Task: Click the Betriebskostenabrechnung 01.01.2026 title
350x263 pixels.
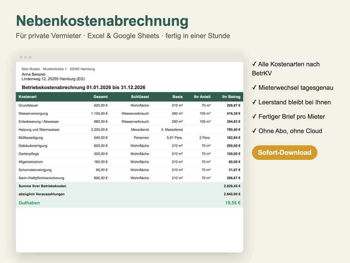Action: [x=84, y=87]
